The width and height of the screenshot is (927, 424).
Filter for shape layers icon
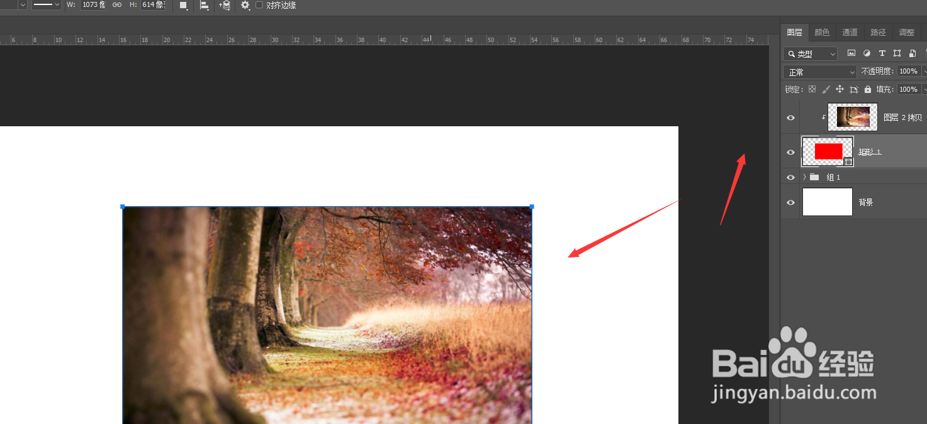point(897,53)
